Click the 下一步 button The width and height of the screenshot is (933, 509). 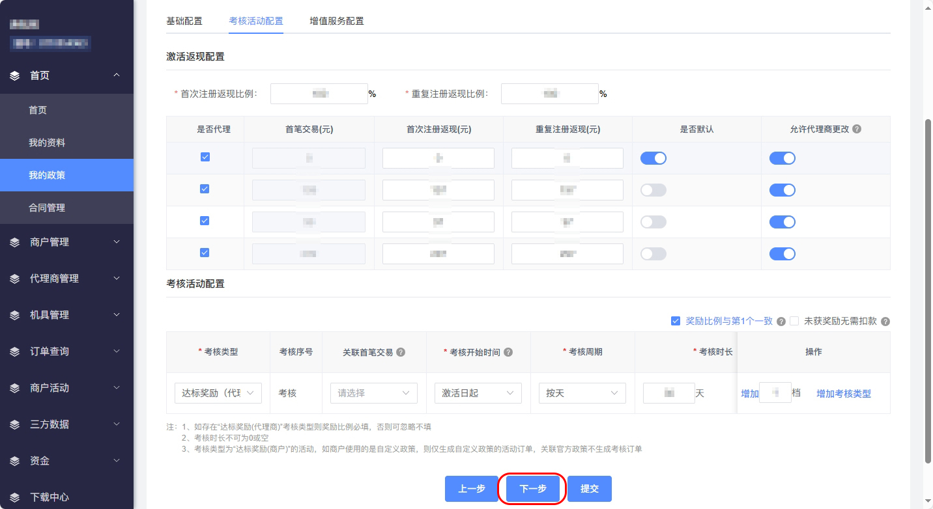532,489
